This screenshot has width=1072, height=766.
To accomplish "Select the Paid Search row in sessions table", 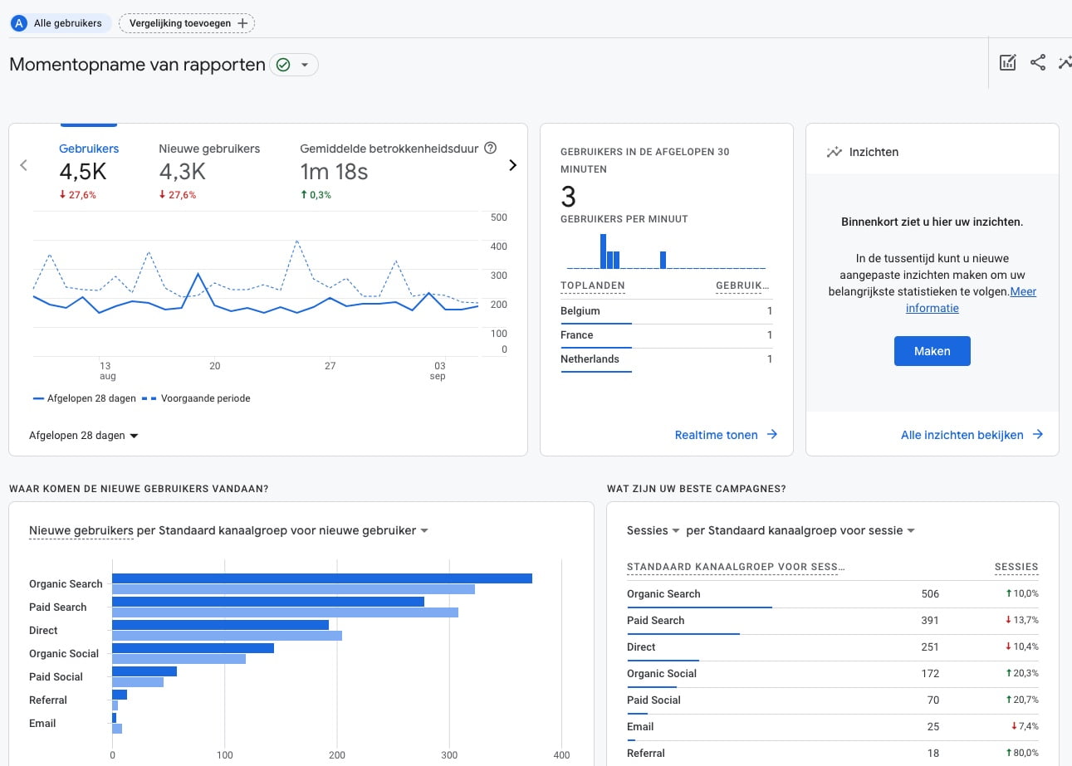I will click(833, 621).
